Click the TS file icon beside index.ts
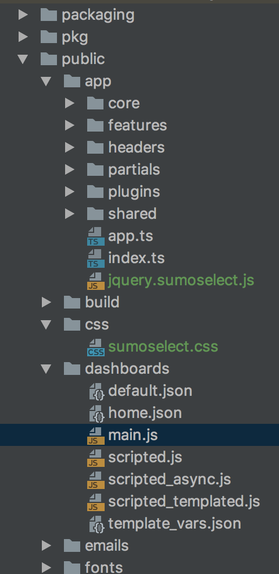This screenshot has height=574, width=279. tap(95, 258)
